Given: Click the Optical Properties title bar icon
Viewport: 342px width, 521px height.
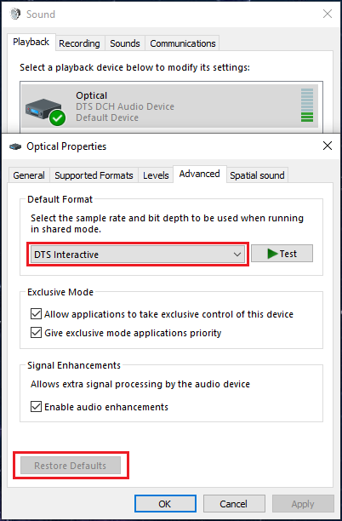Looking at the screenshot, I should pyautogui.click(x=15, y=146).
